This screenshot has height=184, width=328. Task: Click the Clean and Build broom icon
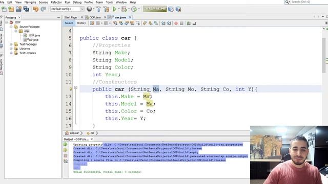click(x=106, y=9)
